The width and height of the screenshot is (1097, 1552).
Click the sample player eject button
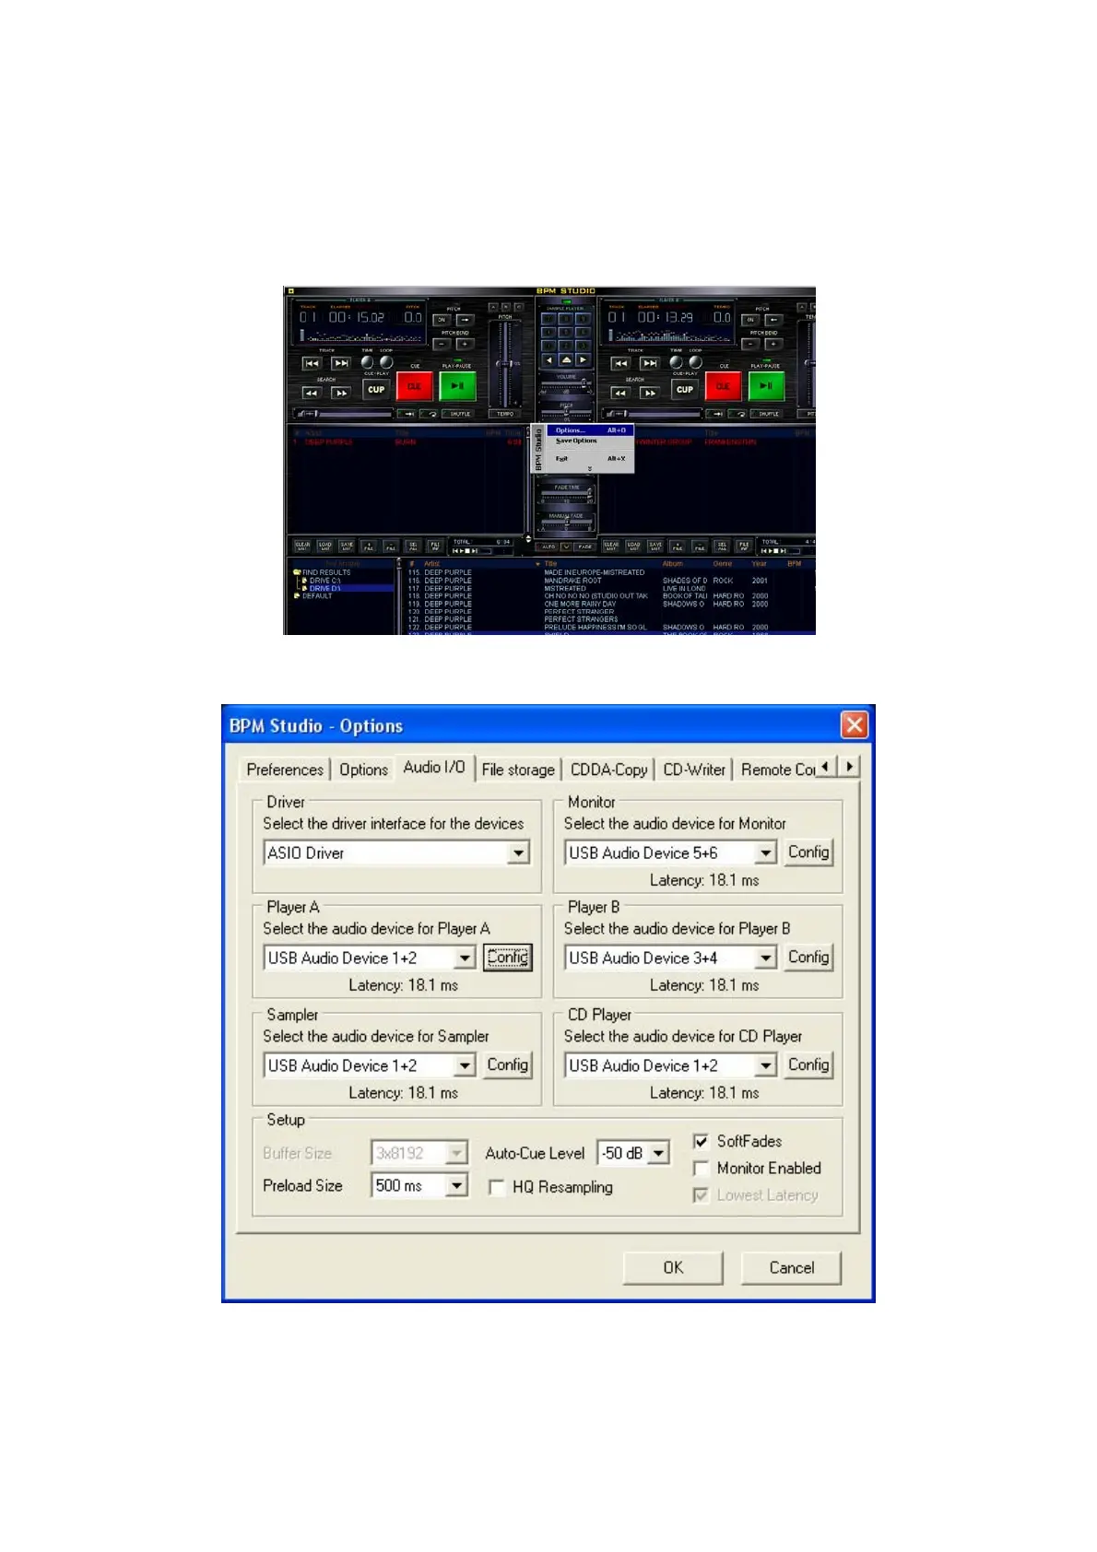click(x=566, y=359)
